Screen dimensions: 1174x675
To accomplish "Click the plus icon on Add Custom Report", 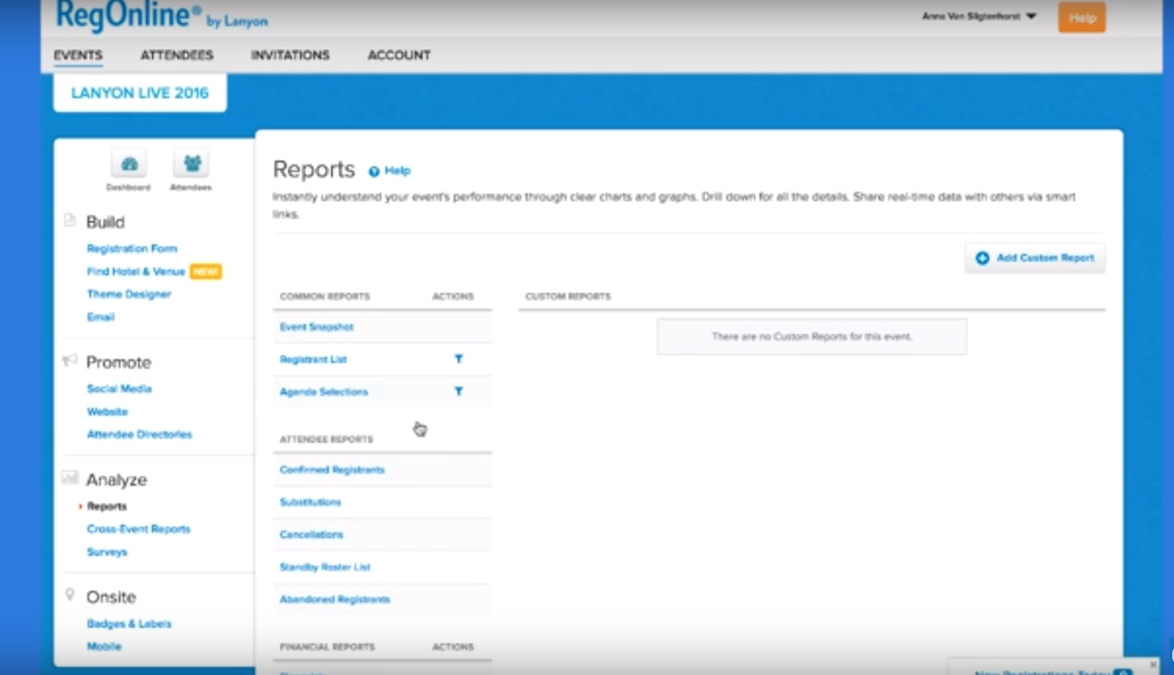I will pos(983,258).
